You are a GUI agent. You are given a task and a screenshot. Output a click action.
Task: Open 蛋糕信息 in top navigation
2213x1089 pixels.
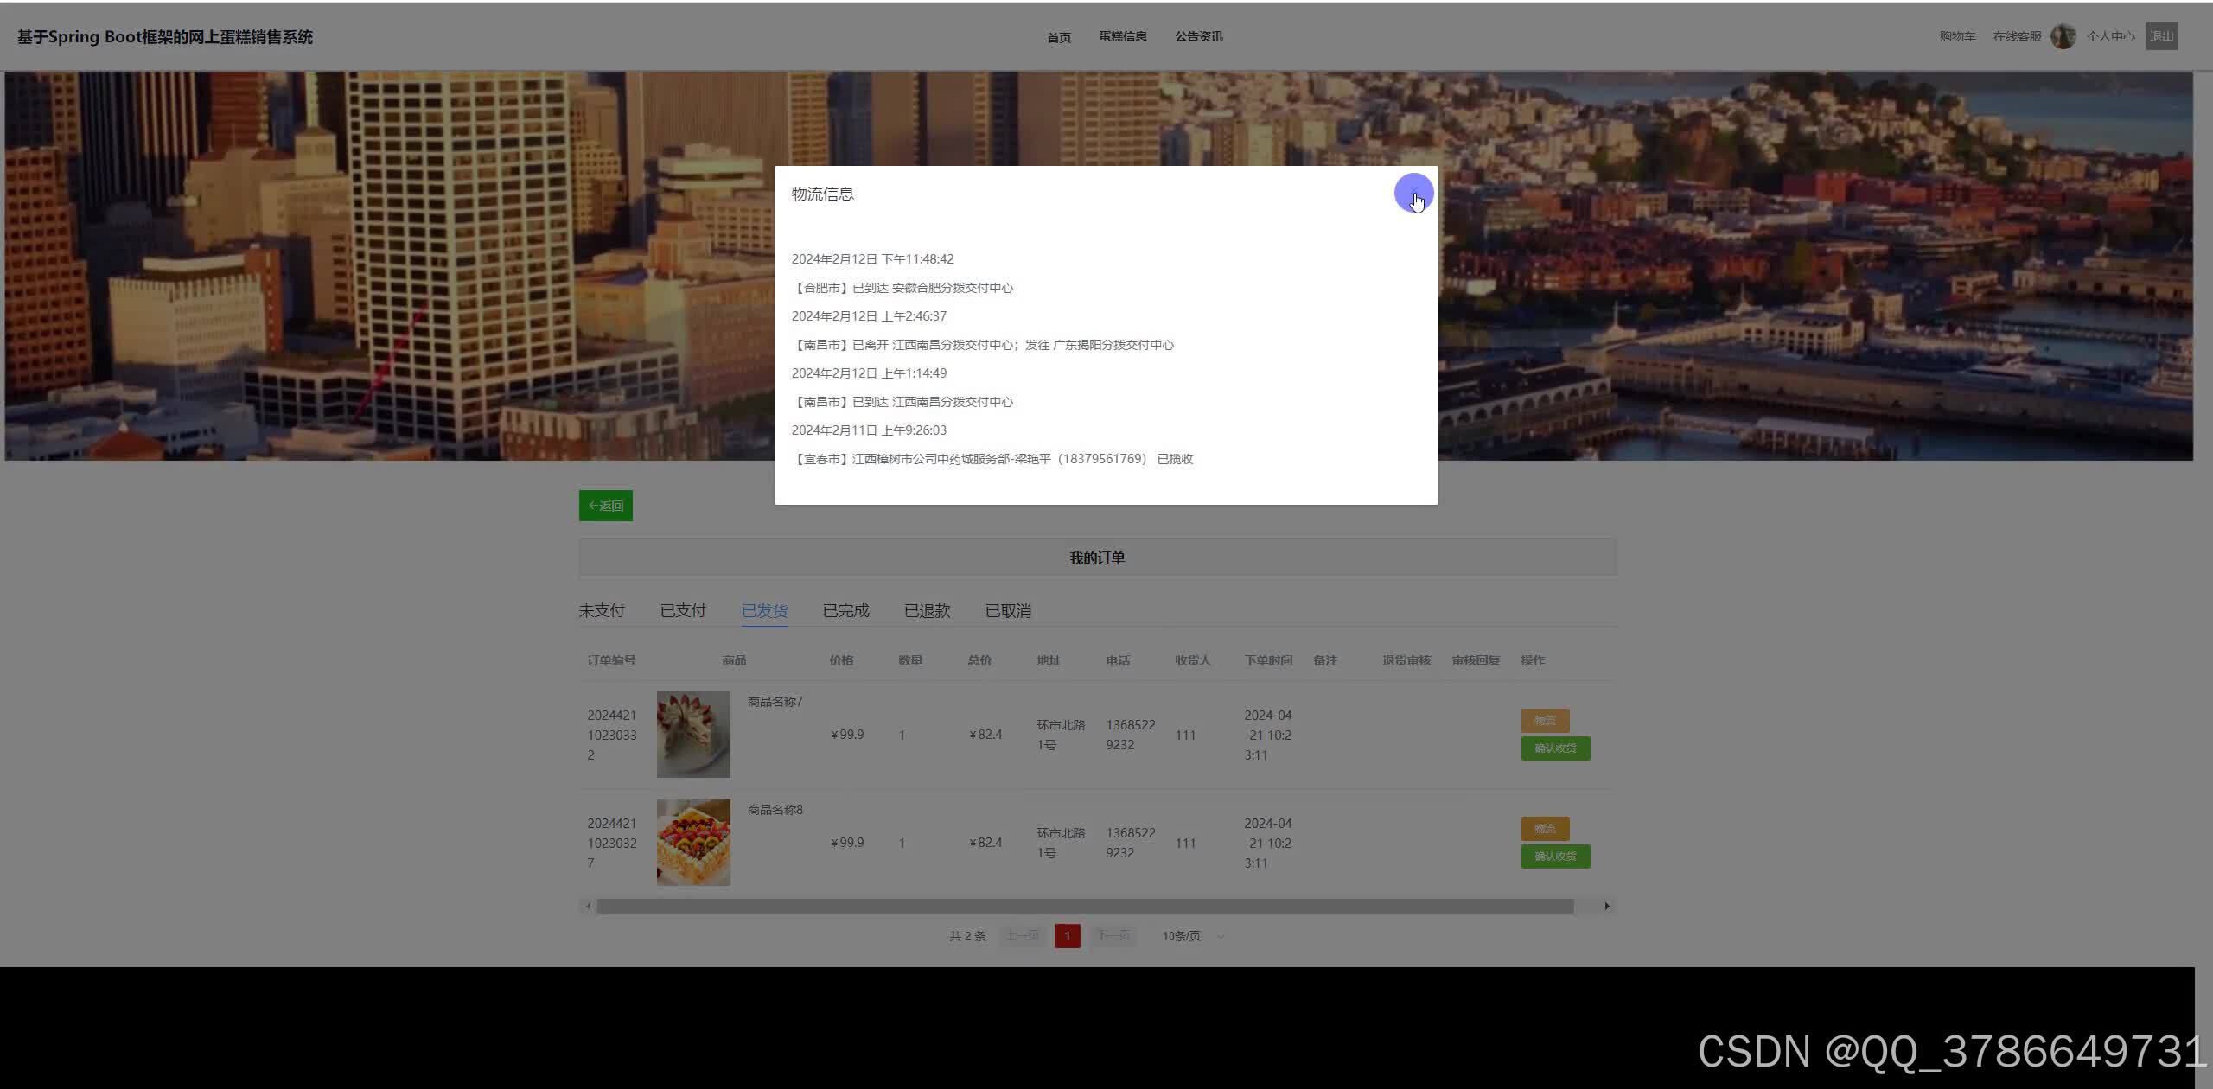1123,36
